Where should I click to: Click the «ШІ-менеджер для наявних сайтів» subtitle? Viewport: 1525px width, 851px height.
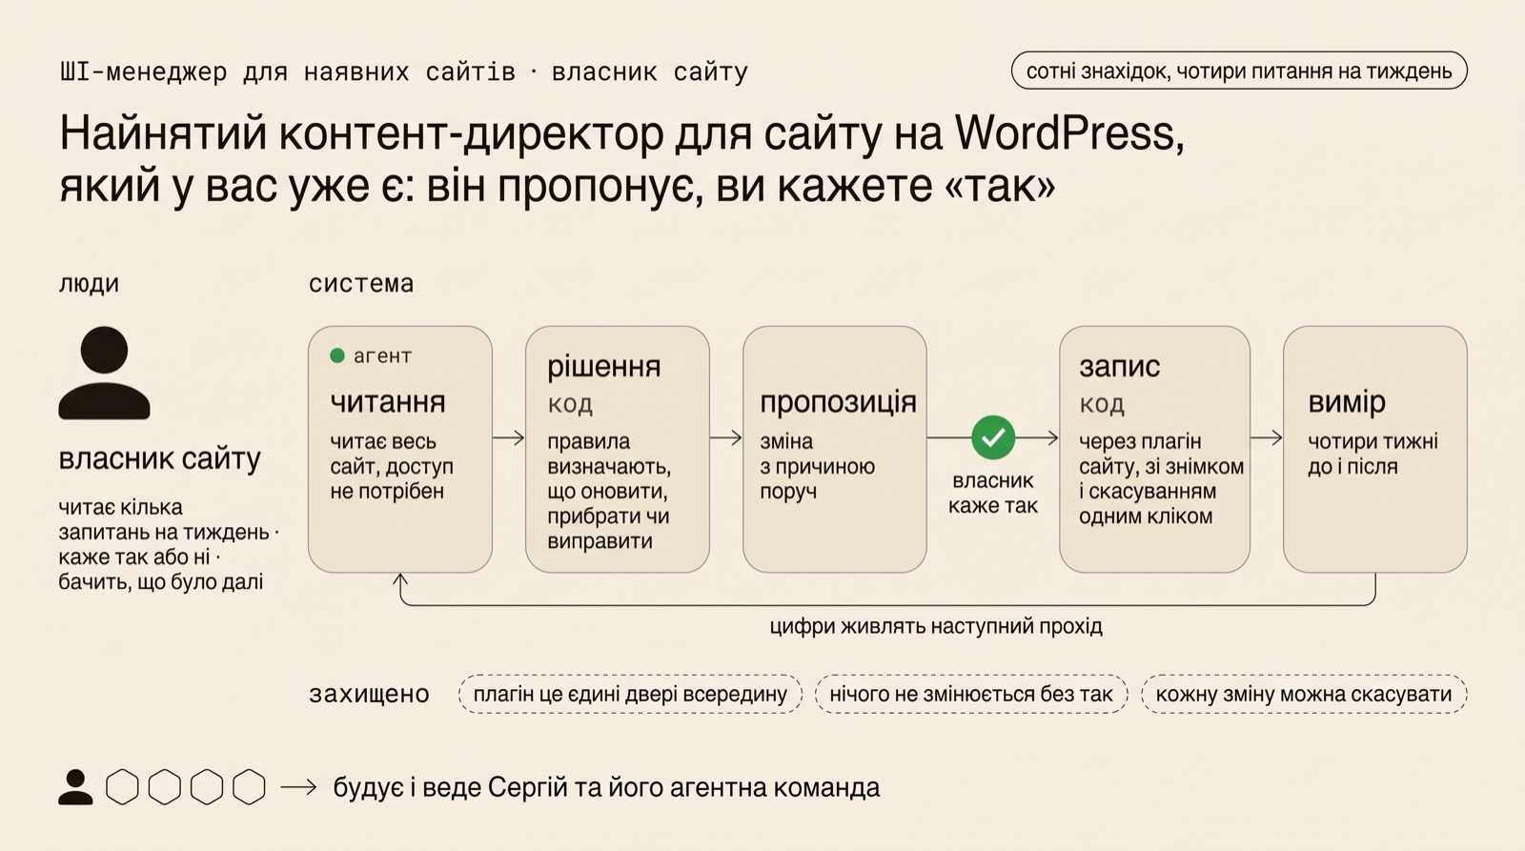(x=287, y=71)
